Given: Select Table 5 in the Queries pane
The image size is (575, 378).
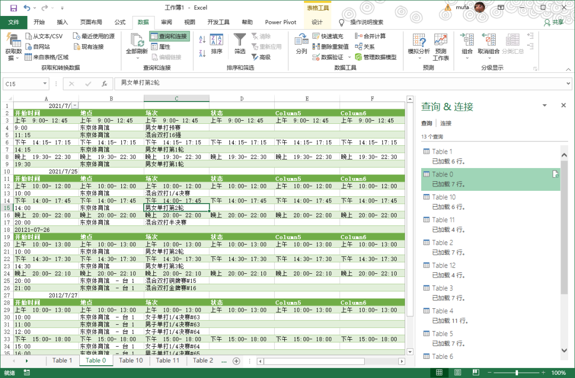Looking at the screenshot, I should (443, 333).
